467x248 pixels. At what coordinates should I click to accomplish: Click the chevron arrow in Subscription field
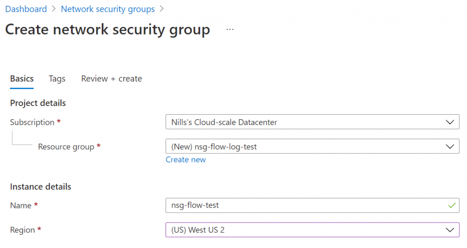click(450, 122)
